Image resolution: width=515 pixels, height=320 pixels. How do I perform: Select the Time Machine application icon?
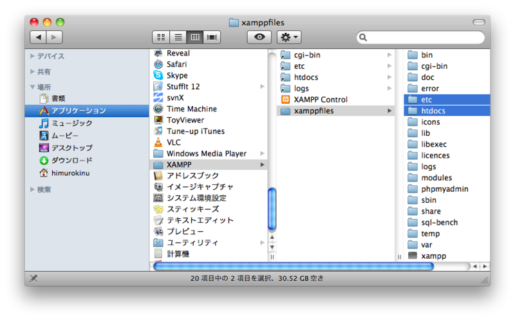pos(158,109)
